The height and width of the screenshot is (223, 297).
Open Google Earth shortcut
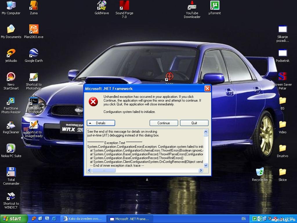click(x=34, y=55)
